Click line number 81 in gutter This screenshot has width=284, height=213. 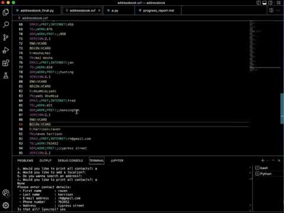click(x=21, y=86)
